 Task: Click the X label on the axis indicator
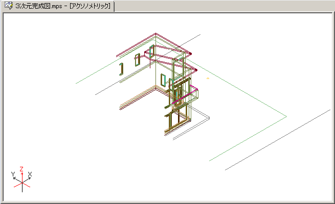point(30,174)
